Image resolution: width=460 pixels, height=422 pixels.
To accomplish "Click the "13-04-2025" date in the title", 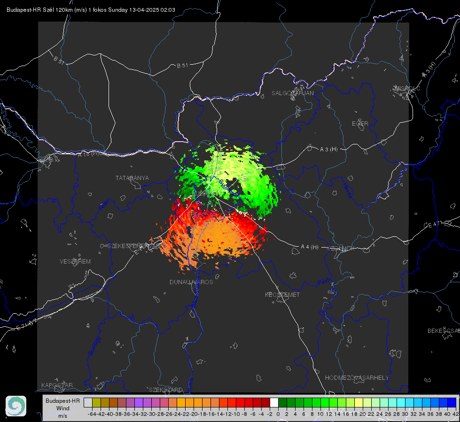I will pyautogui.click(x=144, y=10).
